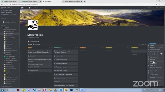
Task: Open Photoshop from the taskbar
Action: click(x=71, y=90)
